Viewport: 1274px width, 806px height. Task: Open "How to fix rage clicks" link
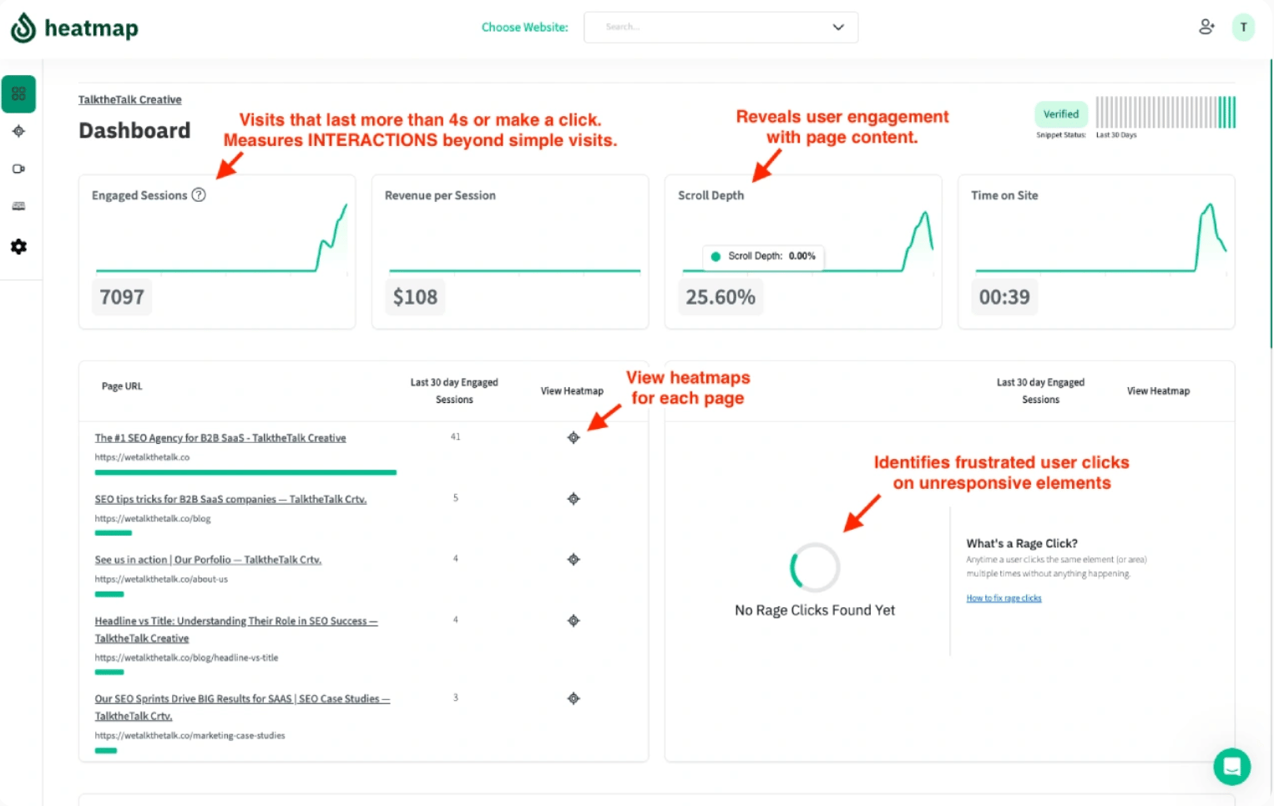[x=1004, y=598]
